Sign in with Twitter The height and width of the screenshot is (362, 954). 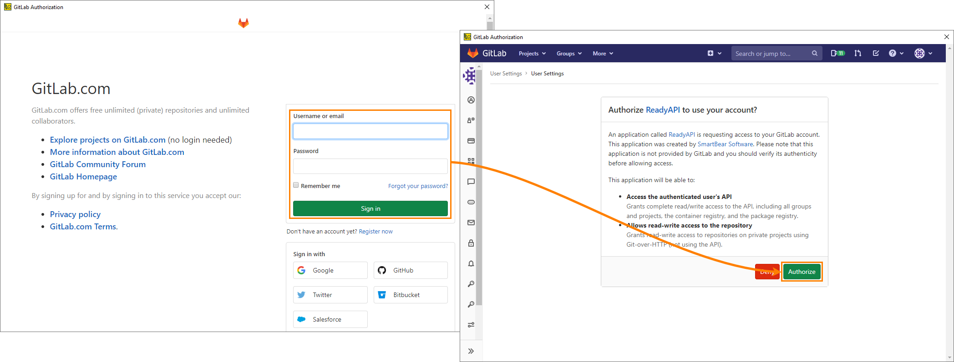coord(330,295)
